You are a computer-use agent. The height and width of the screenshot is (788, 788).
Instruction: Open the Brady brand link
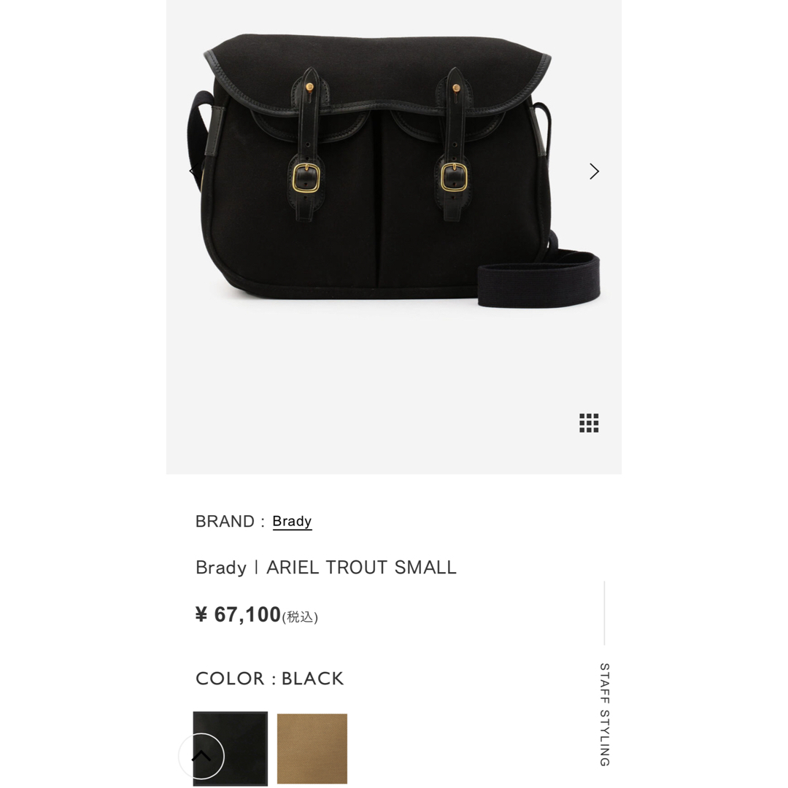click(292, 521)
